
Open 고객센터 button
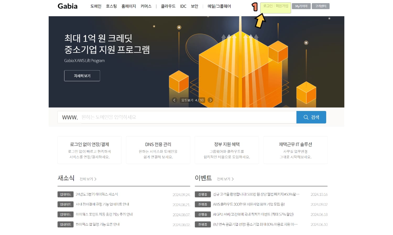pyautogui.click(x=321, y=6)
